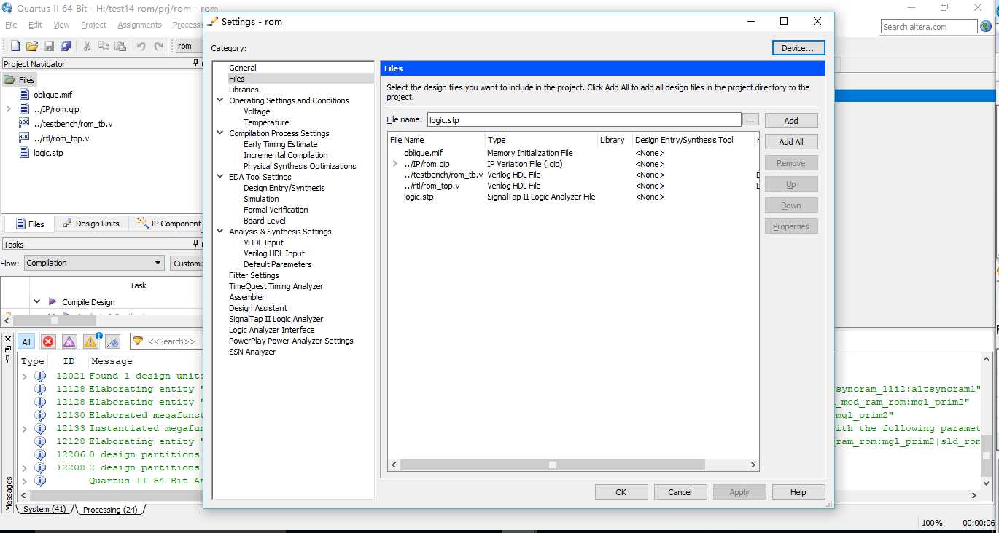Image resolution: width=999 pixels, height=533 pixels.
Task: Click the All messages filter button
Action: (26, 341)
